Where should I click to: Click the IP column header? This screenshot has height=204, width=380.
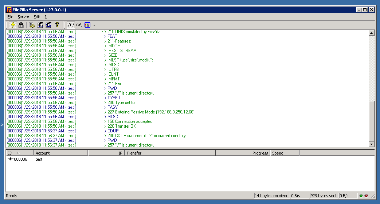[x=106, y=153]
